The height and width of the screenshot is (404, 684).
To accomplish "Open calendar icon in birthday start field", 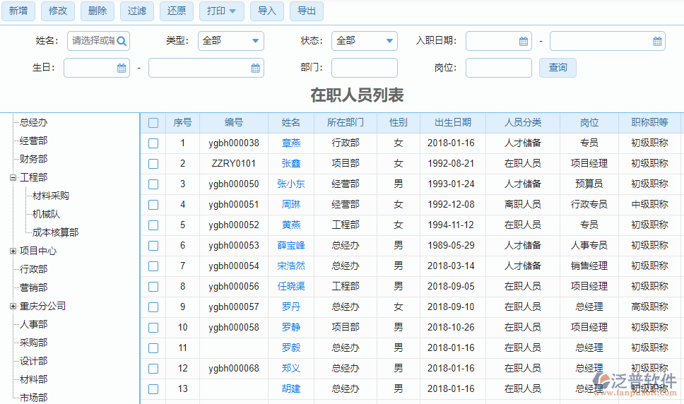I will 122,69.
